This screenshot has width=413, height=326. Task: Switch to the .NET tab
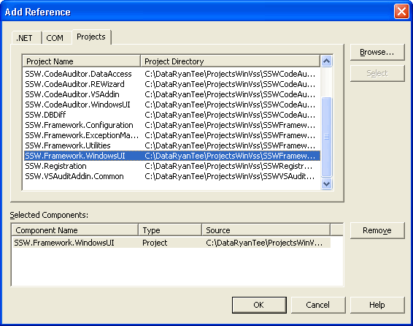tap(26, 38)
